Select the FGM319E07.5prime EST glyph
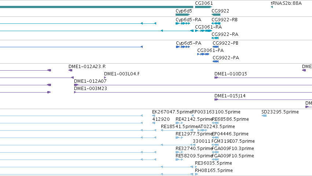The height and width of the screenshot is (176, 312). pyautogui.click(x=215, y=145)
